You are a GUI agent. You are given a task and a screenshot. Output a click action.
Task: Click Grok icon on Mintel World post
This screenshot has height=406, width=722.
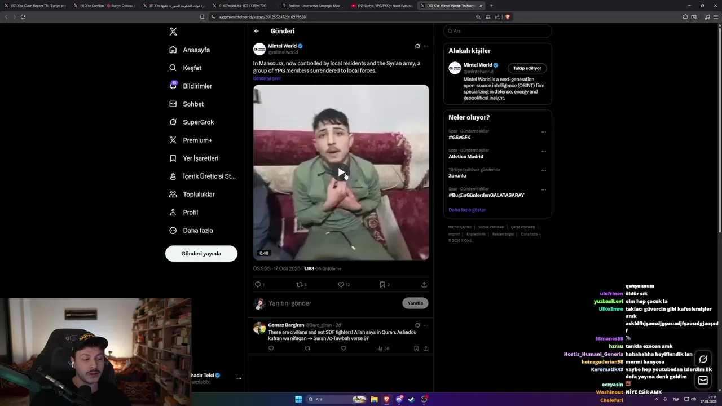point(417,46)
